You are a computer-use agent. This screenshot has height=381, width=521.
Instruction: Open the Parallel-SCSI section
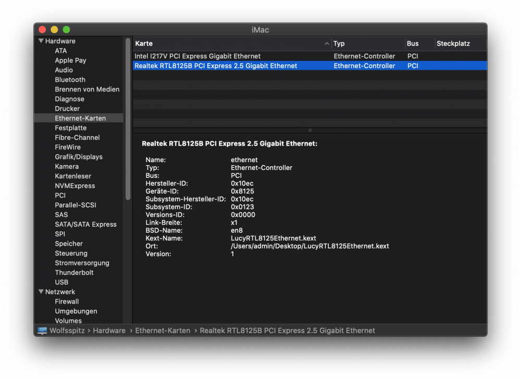tap(76, 205)
